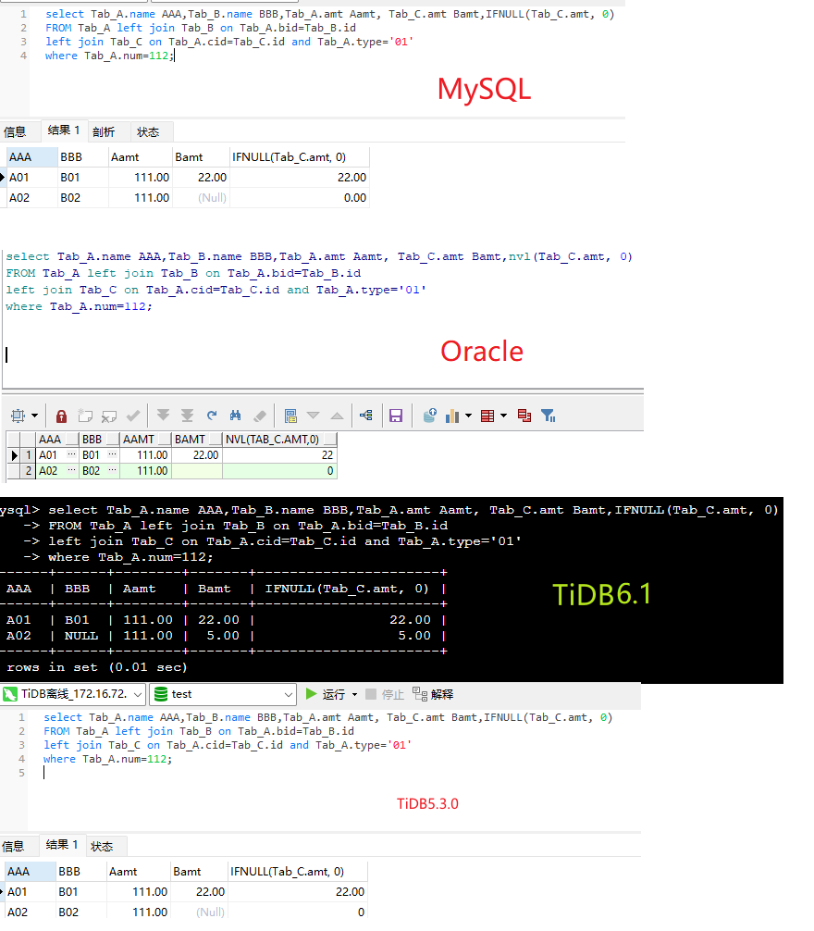
Task: Click the binoculars find icon
Action: pos(236,415)
